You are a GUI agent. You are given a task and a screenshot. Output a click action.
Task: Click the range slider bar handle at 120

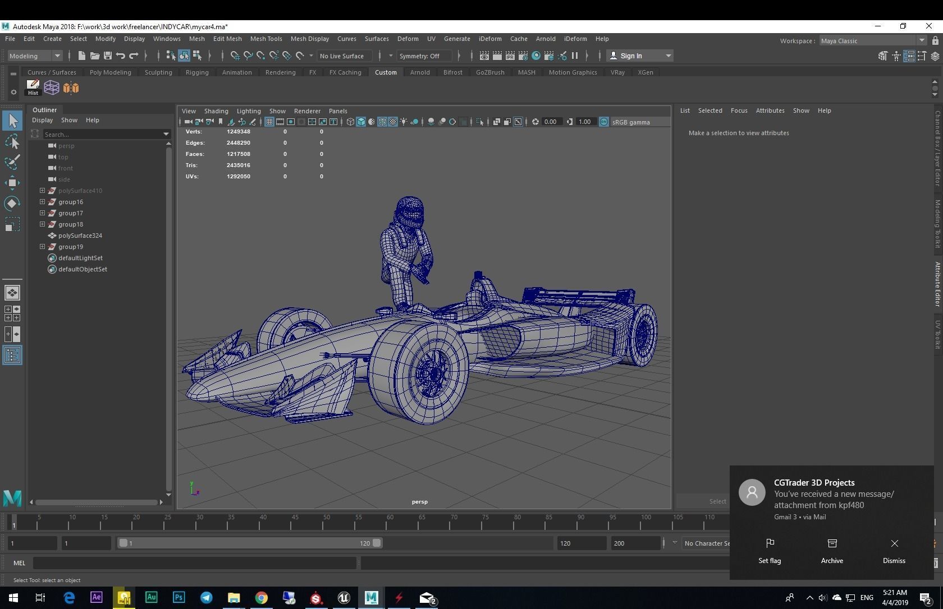[x=377, y=543]
